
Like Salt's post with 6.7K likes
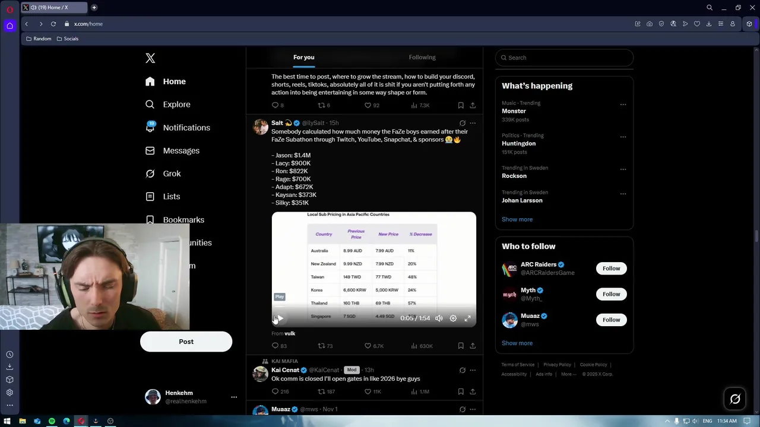(x=374, y=346)
